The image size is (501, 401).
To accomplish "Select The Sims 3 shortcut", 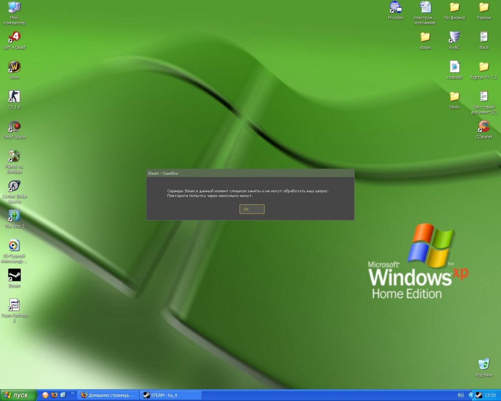I will (x=14, y=219).
